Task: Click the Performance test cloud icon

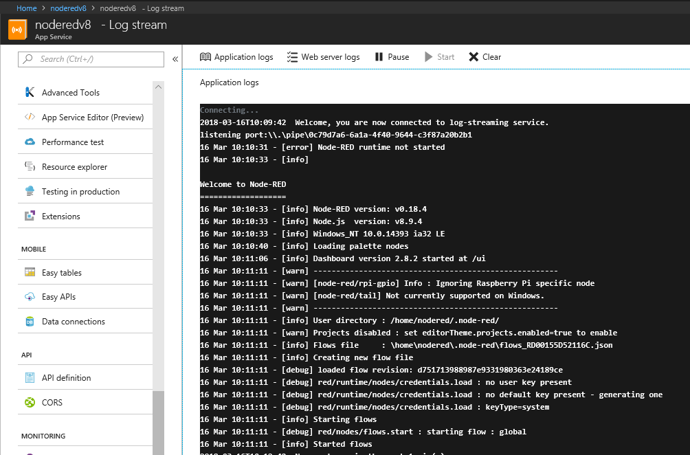Action: [30, 142]
